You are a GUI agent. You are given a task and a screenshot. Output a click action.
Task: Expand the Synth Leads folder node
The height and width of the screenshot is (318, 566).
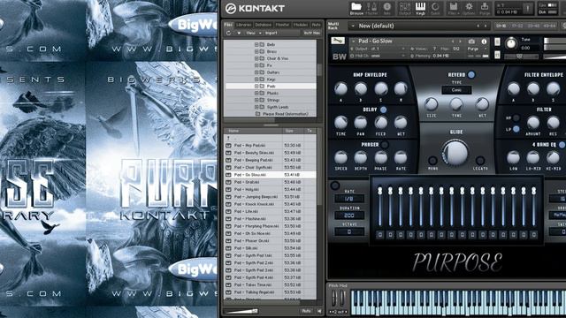click(256, 107)
